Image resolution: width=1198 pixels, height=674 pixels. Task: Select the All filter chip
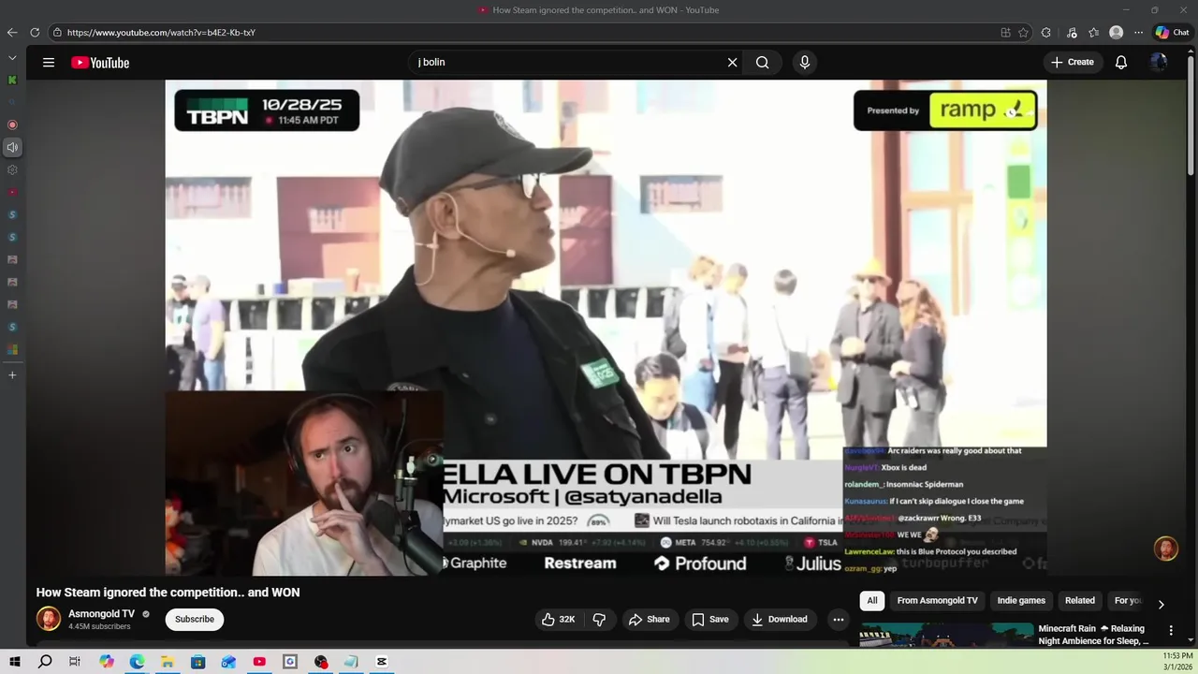(872, 601)
